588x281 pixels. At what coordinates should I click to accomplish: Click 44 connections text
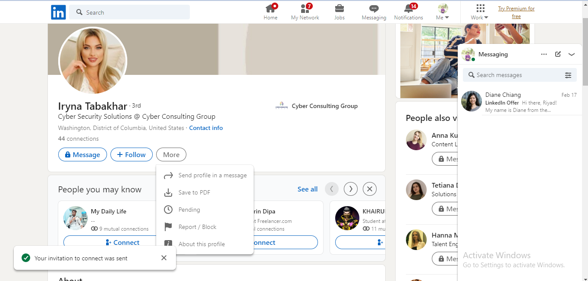[79, 139]
